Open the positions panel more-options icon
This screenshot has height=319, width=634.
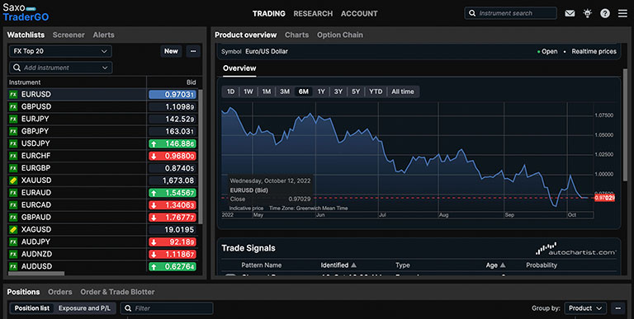(x=617, y=308)
